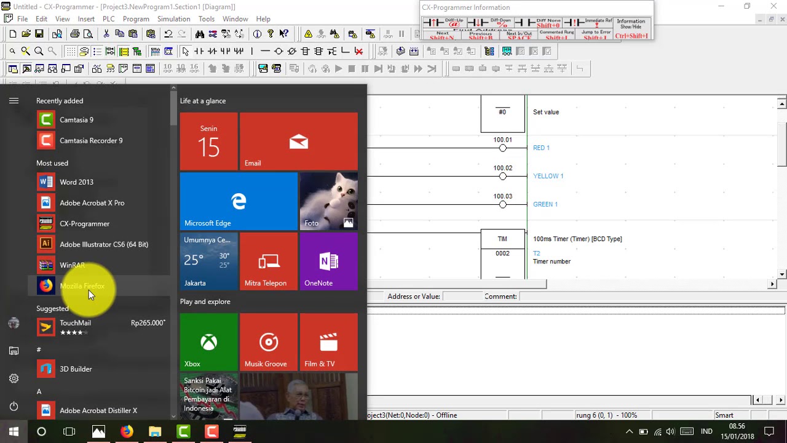
Task: Click the Open folder toolbar icon
Action: [x=26, y=34]
